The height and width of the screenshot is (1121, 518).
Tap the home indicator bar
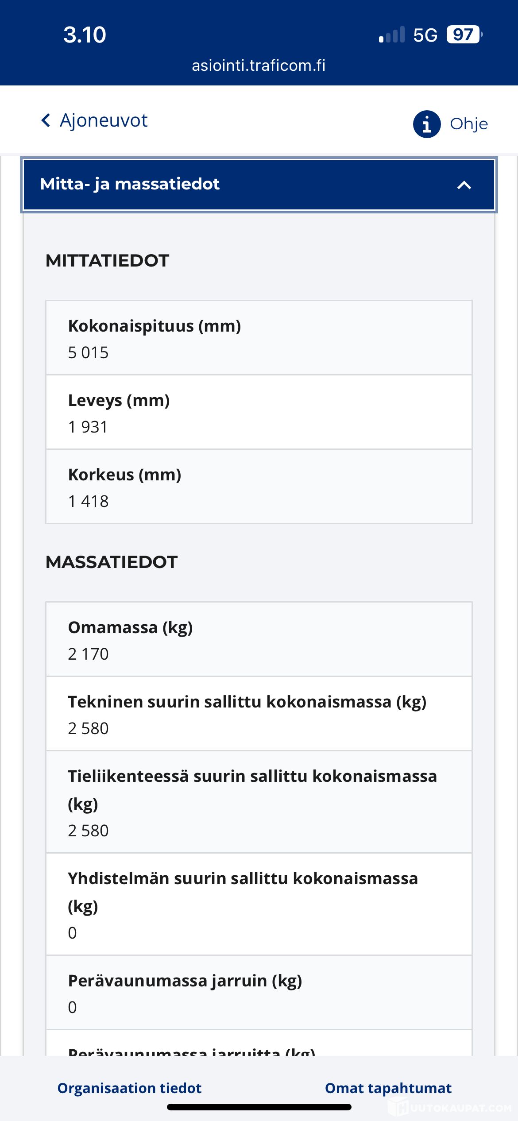tap(259, 1107)
